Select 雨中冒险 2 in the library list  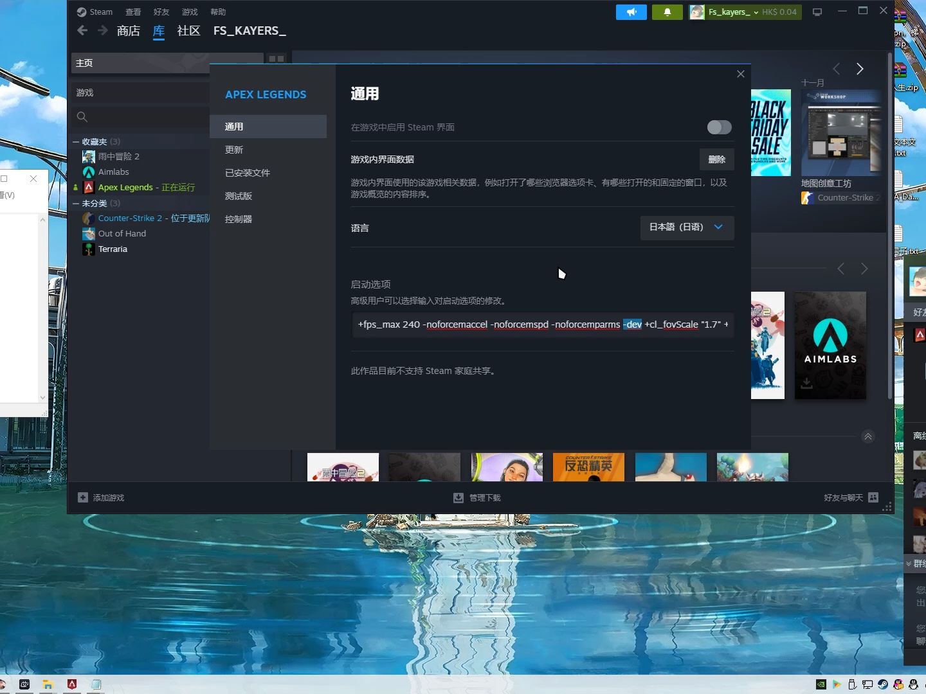[x=118, y=157]
